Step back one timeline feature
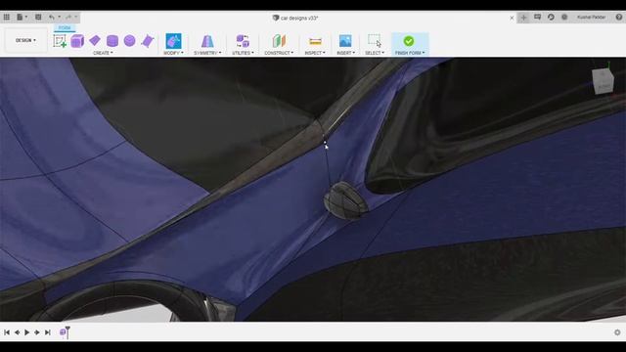Image resolution: width=626 pixels, height=352 pixels. [18, 332]
